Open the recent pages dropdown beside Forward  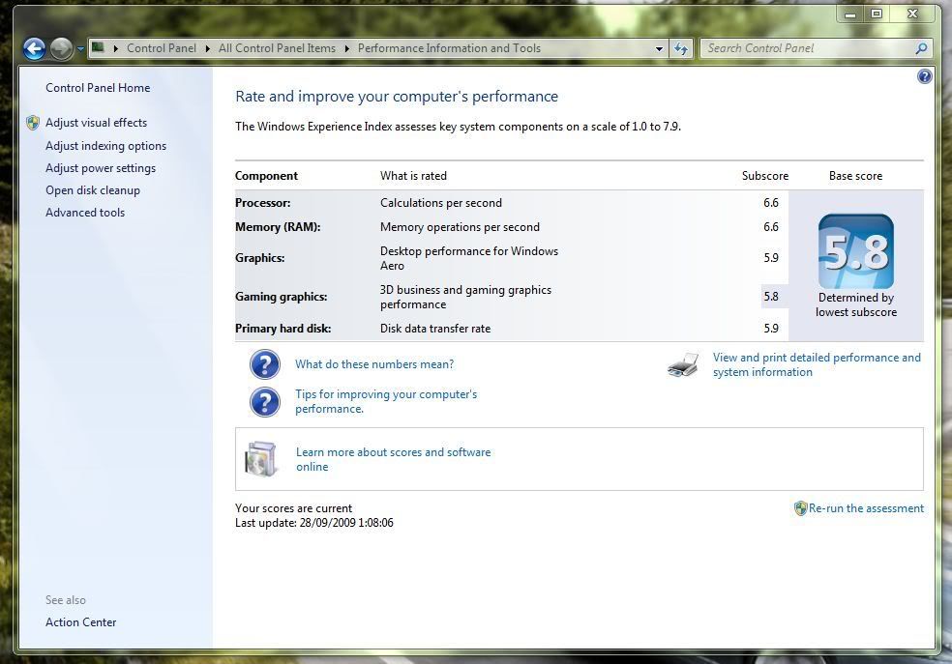pyautogui.click(x=80, y=49)
